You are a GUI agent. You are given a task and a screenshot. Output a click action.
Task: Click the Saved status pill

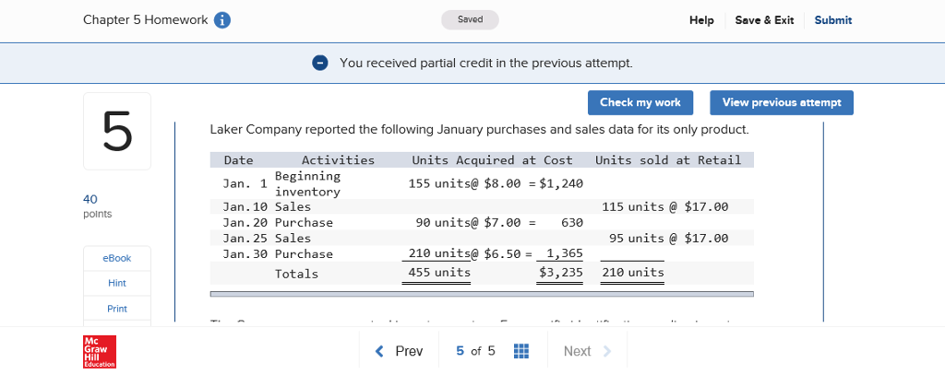[470, 20]
